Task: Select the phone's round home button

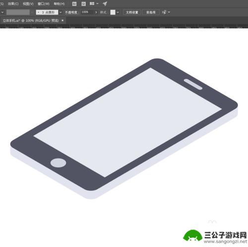Action: (x=59, y=163)
